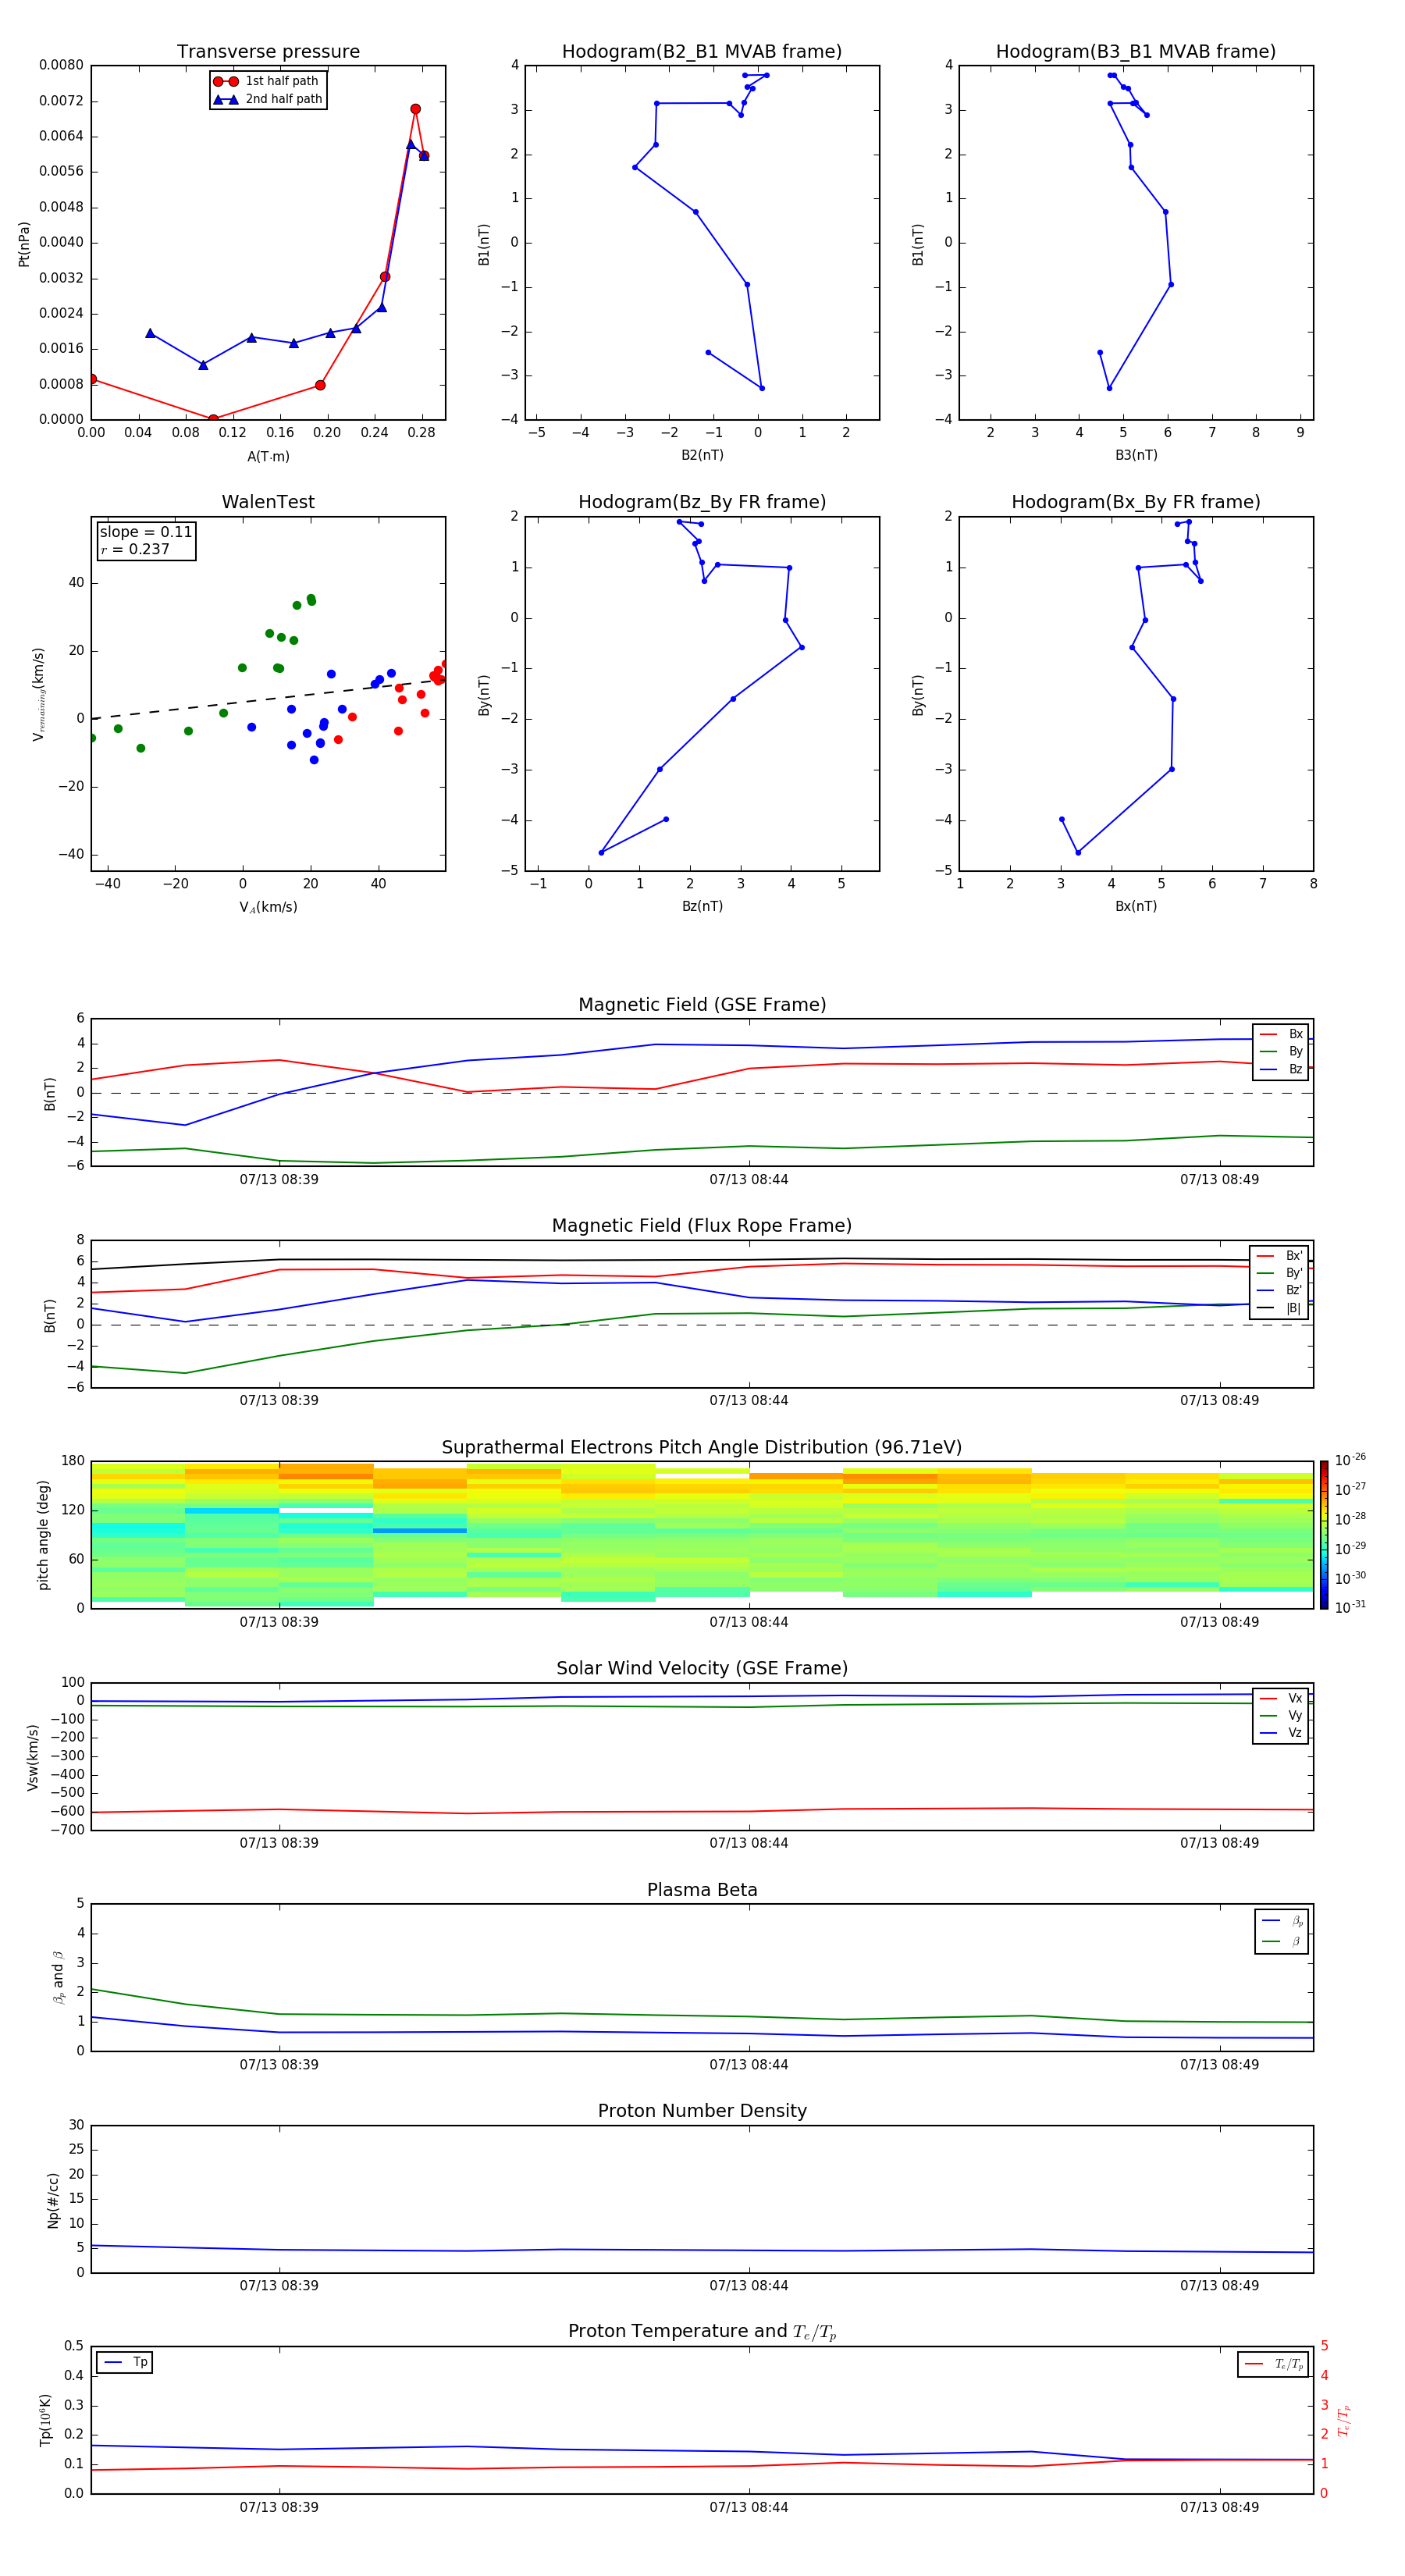Click the 'Proton Temperature and Te/Tp' title

click(702, 2331)
